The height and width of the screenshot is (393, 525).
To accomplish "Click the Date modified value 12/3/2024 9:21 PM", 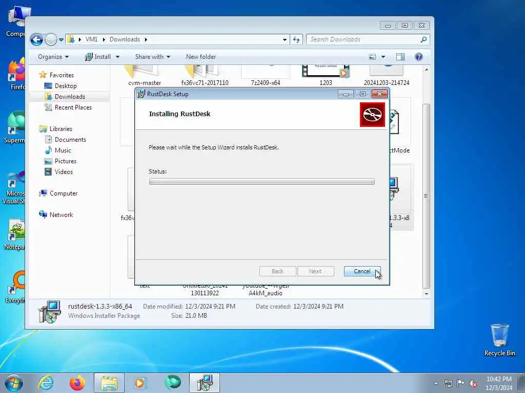I will [210, 307].
